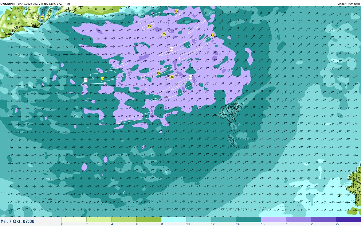361x226 pixels.
Task: Click the legend tick number 8
Action: click(162, 224)
